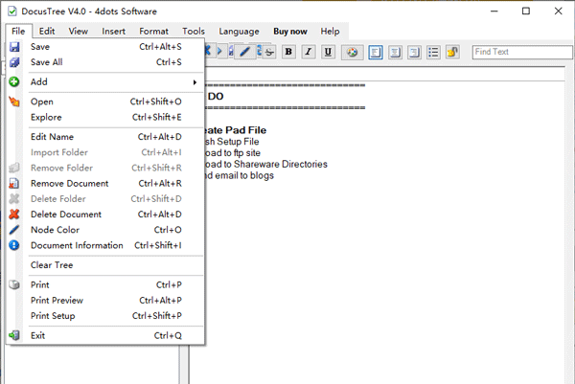The image size is (575, 384).
Task: Click the red X Delete Document icon
Action: [14, 214]
